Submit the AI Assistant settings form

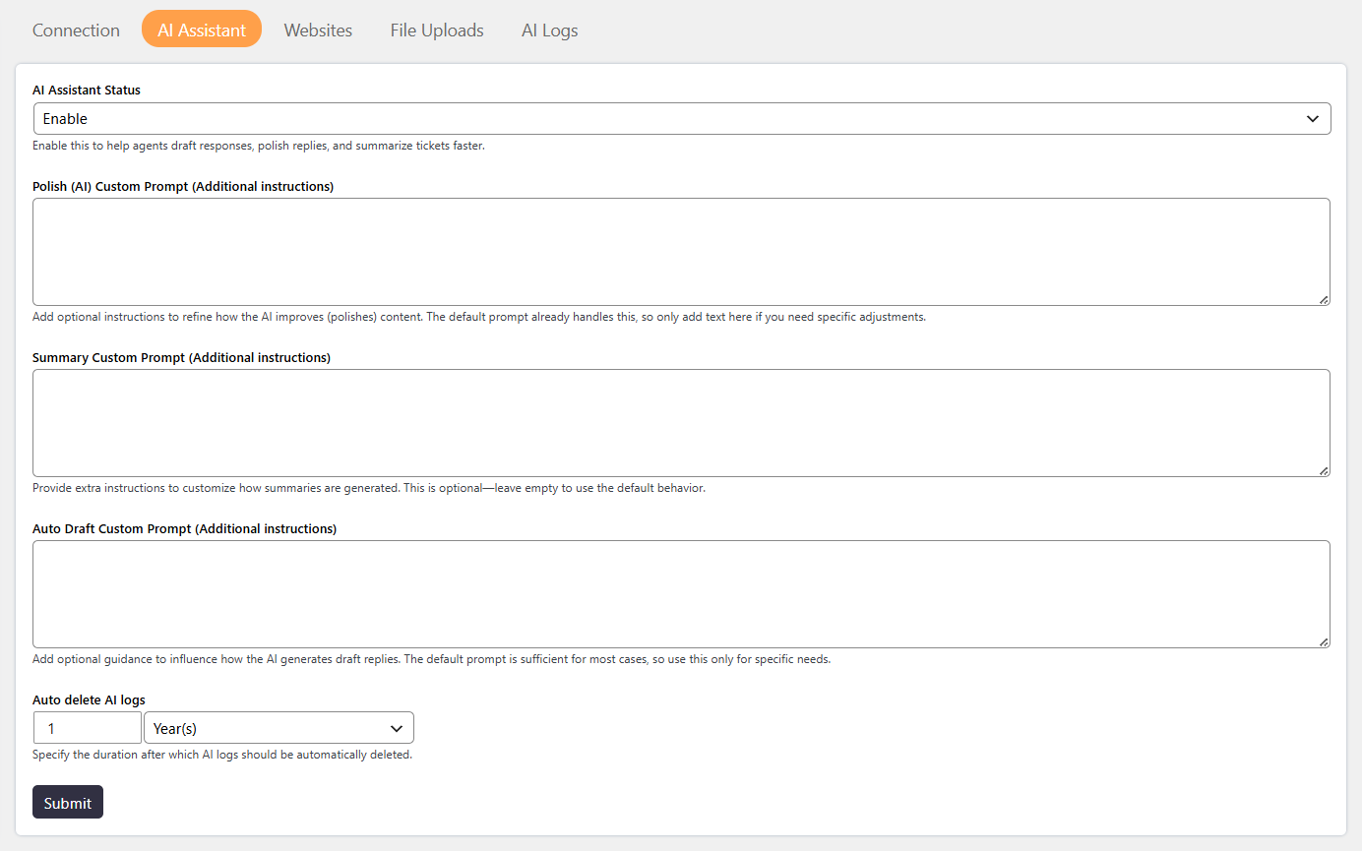68,802
